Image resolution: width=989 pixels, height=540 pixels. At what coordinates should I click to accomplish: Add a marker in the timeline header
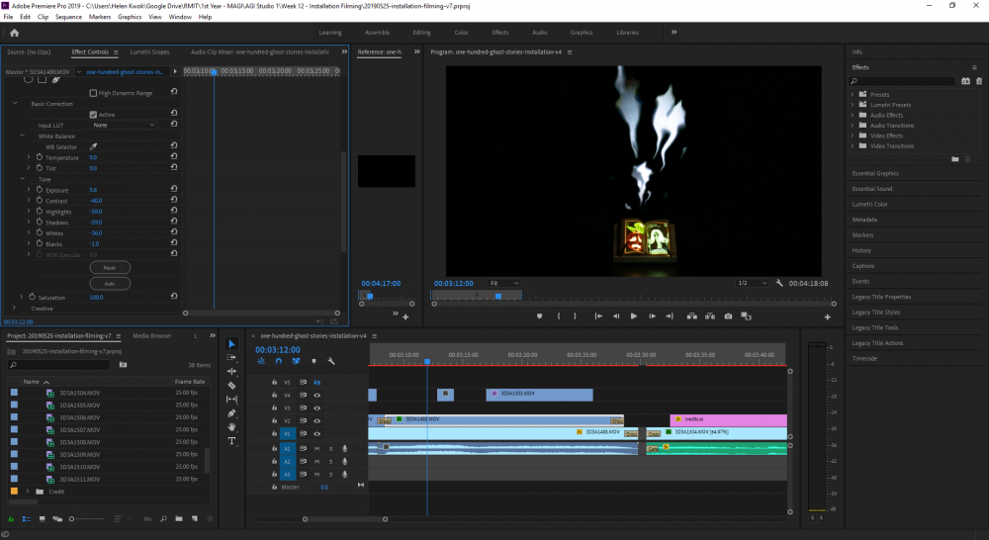(314, 361)
